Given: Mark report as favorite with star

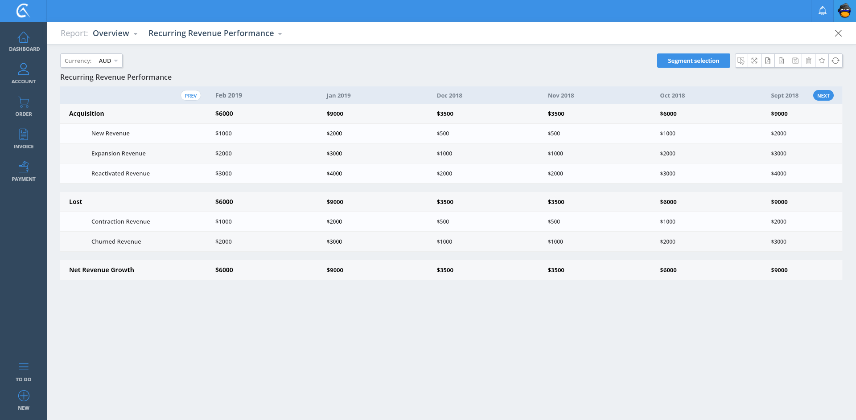Looking at the screenshot, I should tap(822, 61).
